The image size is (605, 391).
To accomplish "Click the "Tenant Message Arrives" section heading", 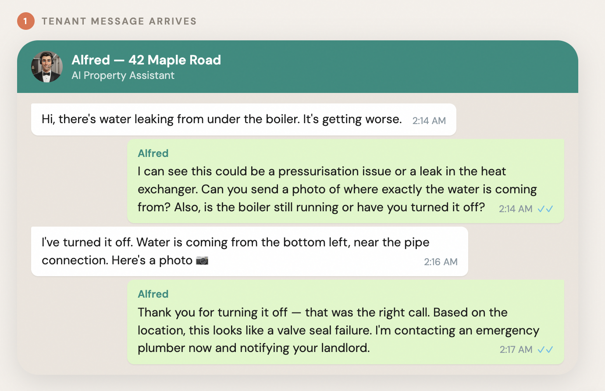I will click(x=119, y=21).
